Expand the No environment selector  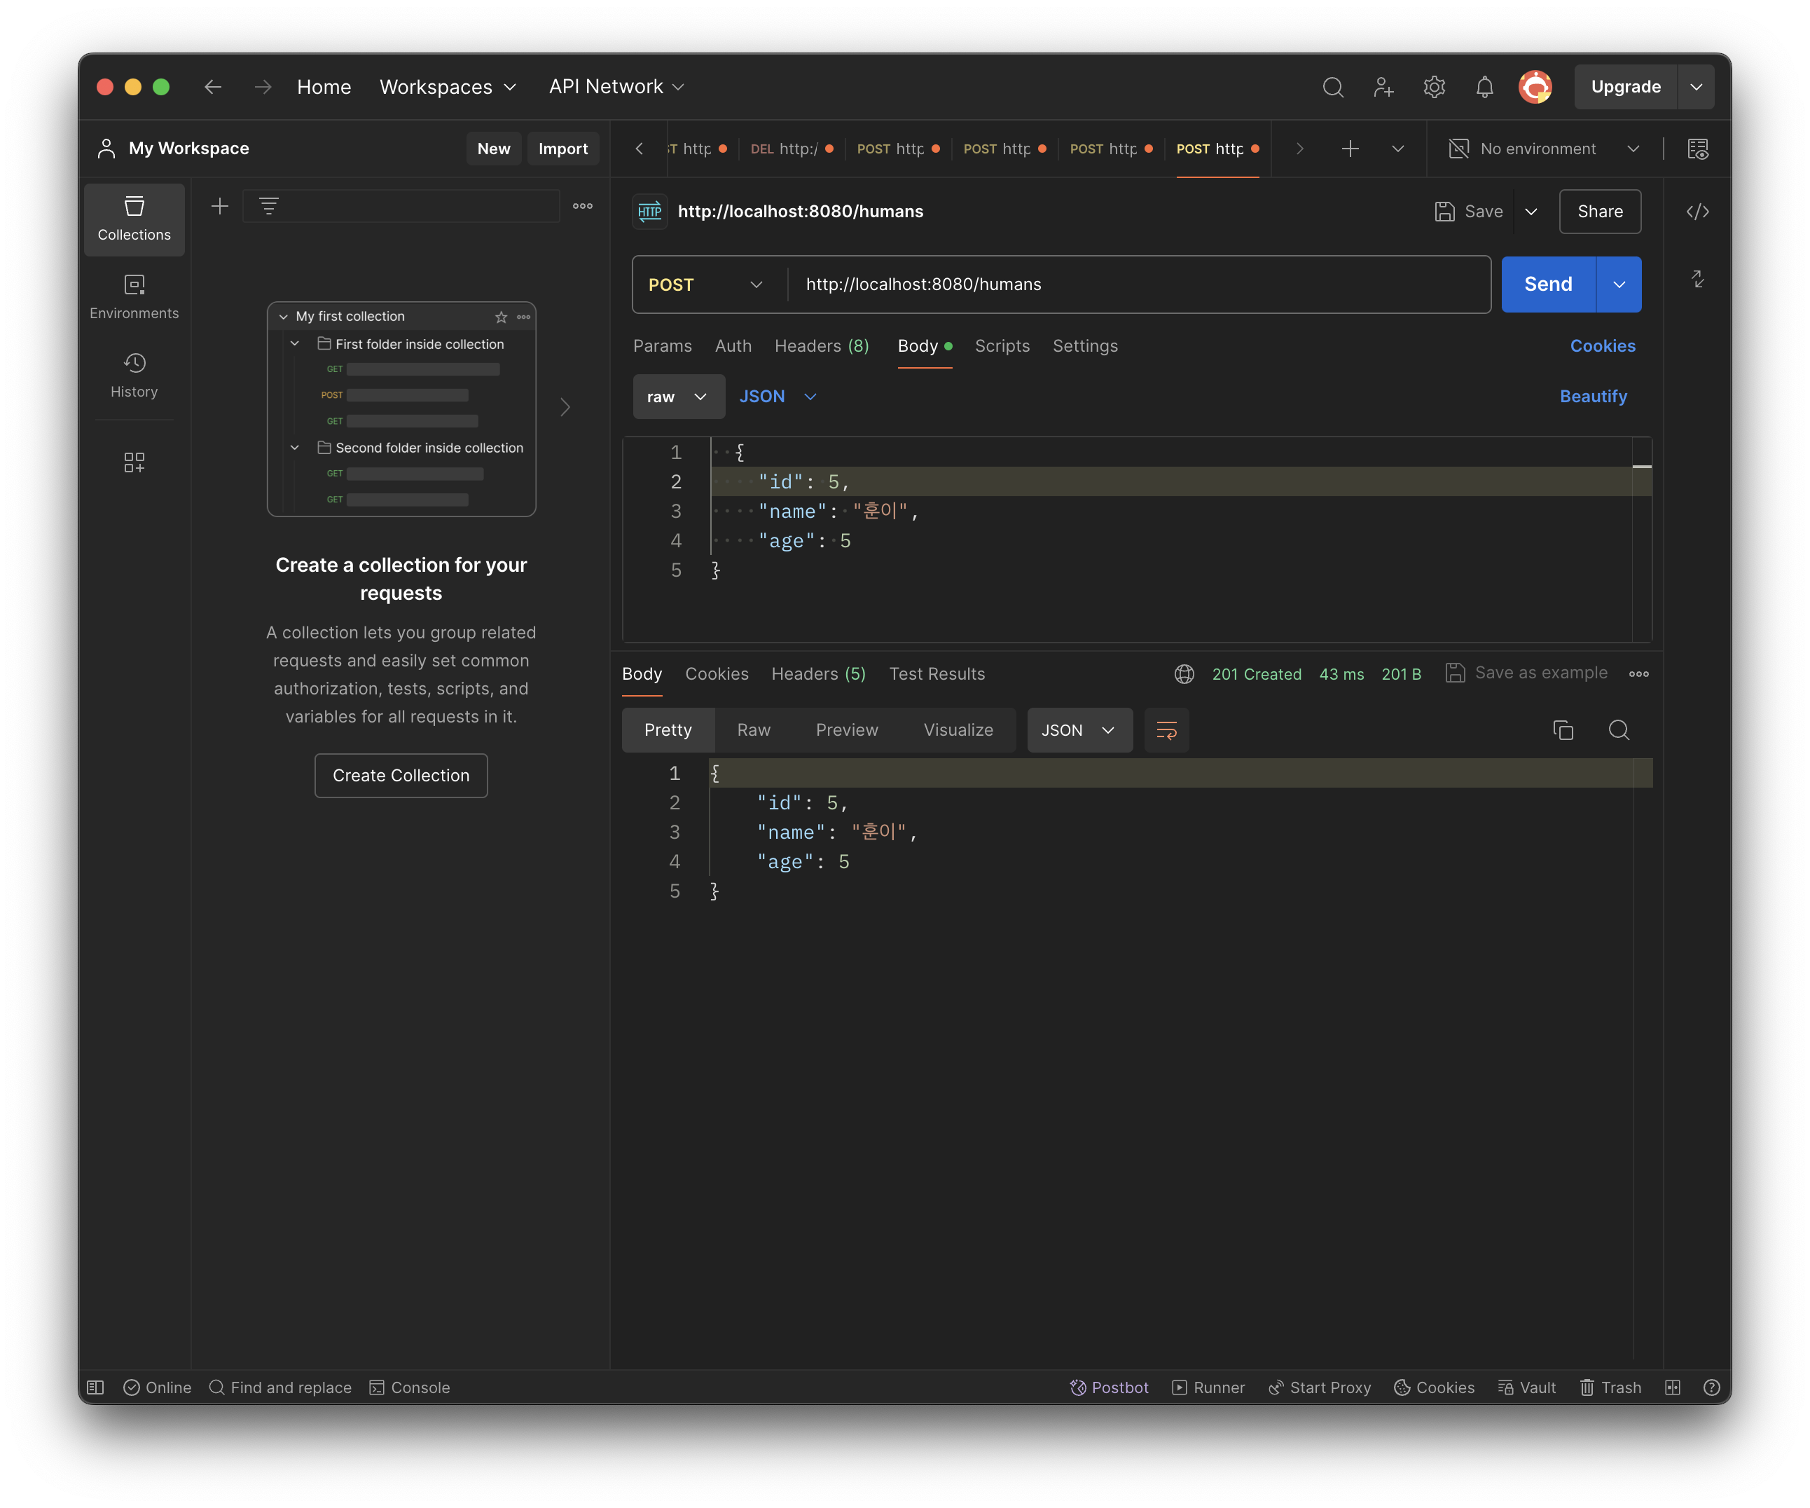coord(1543,149)
